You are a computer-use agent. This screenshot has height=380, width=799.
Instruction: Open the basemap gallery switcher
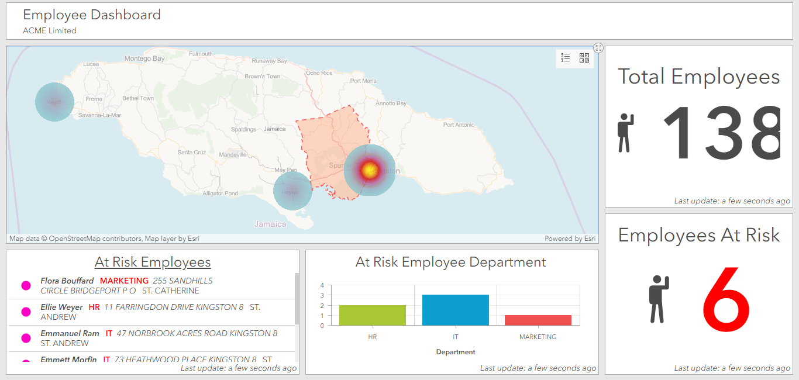pos(584,58)
